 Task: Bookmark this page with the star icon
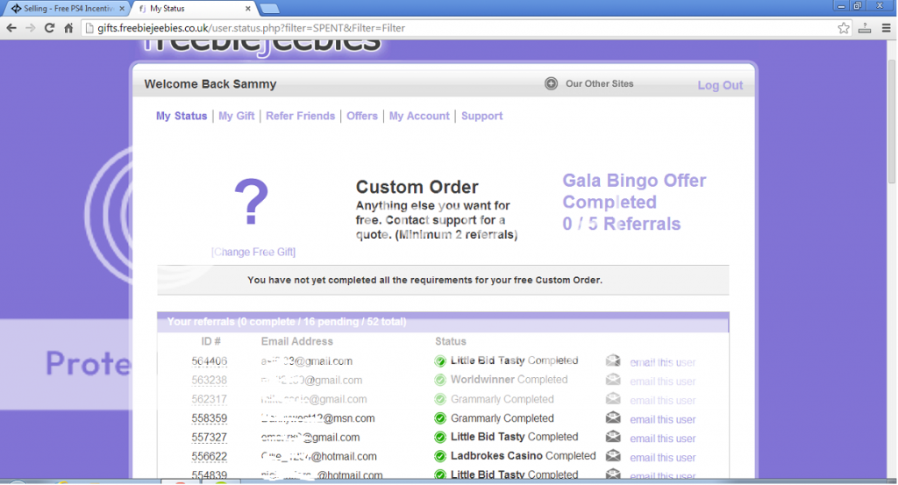[x=844, y=28]
